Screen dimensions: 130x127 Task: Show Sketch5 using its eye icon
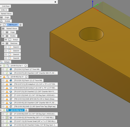tap(6, 55)
